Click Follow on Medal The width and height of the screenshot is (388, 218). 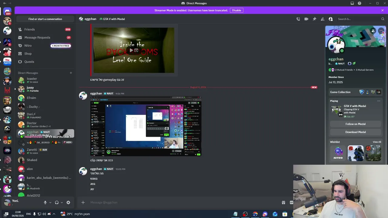(x=356, y=124)
